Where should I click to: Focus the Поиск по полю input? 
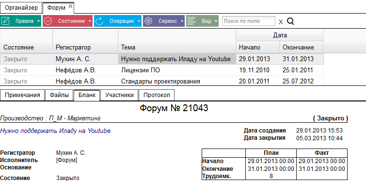(249, 21)
